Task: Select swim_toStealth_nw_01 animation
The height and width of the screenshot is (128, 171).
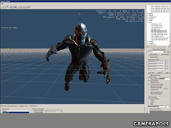Action: click(157, 36)
